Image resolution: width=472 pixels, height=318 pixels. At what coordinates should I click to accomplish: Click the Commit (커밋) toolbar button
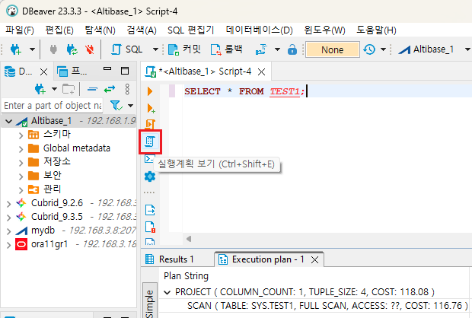[182, 49]
